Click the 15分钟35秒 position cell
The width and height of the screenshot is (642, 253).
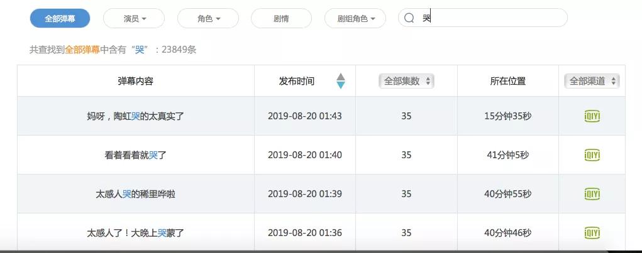pos(507,116)
